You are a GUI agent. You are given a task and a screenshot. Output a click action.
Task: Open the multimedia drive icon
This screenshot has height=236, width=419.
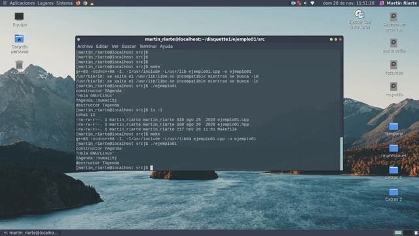[x=393, y=43]
